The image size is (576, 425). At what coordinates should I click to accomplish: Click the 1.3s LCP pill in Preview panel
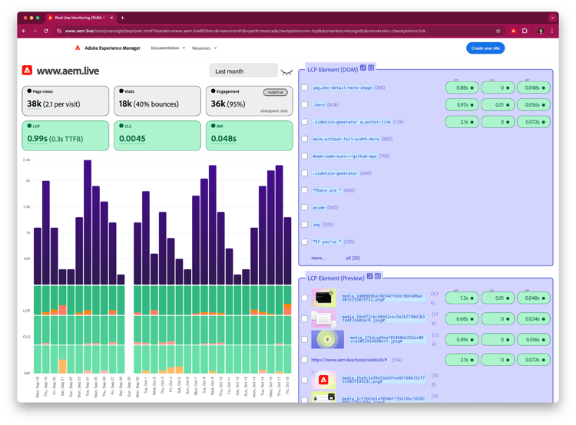[x=462, y=298]
